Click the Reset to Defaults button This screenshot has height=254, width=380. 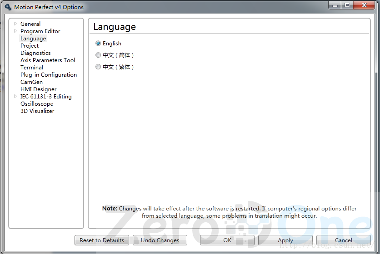coord(102,240)
